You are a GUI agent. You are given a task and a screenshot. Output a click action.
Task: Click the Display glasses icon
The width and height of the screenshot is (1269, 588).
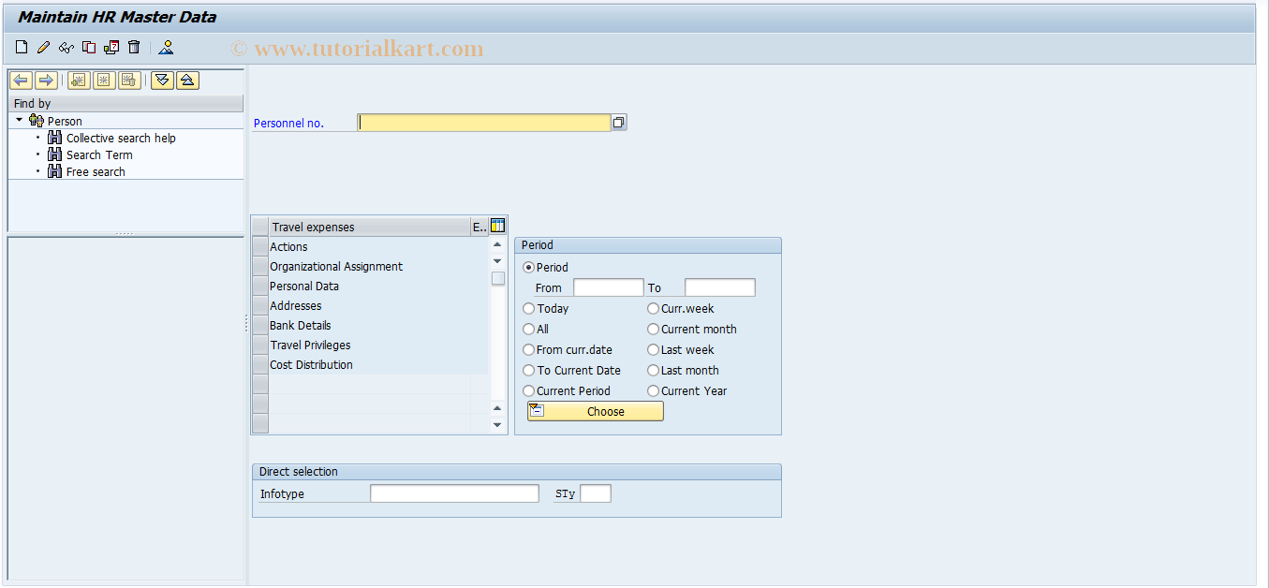pyautogui.click(x=66, y=47)
